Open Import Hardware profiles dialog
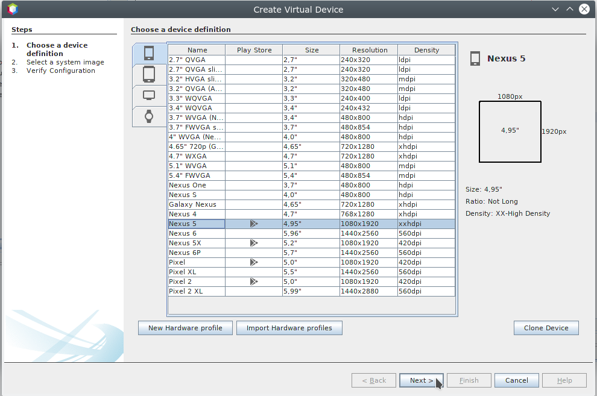Viewport: 597px width, 396px height. pos(289,328)
